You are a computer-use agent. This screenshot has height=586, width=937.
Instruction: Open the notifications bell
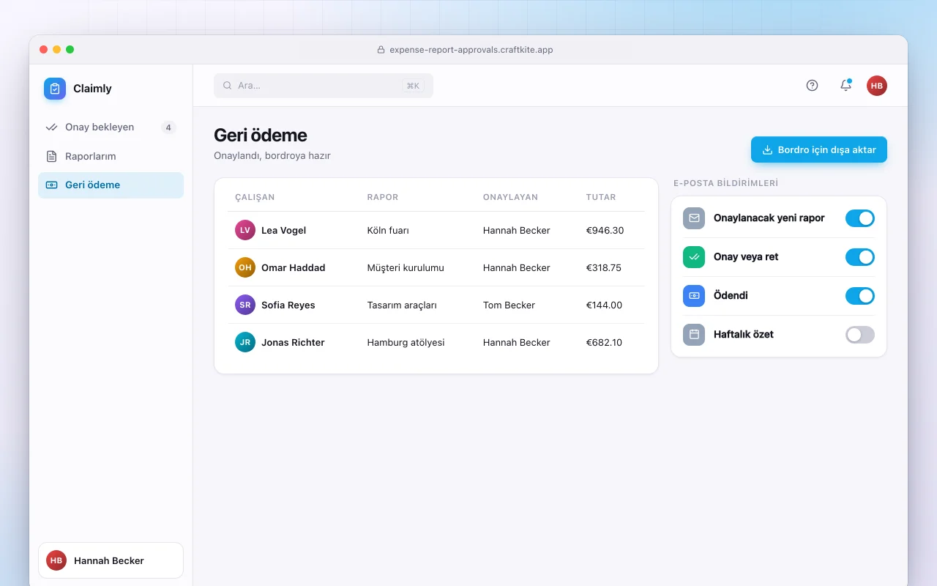tap(845, 86)
